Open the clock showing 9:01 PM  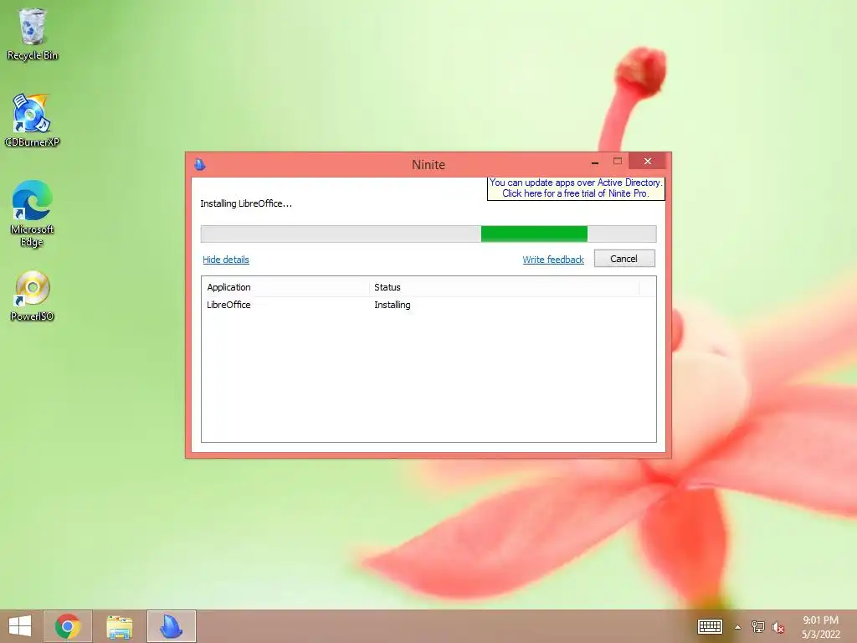pos(820,627)
